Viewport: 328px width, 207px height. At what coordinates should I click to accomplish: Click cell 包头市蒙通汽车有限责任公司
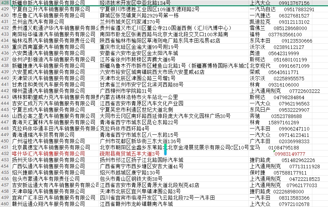point(46,179)
